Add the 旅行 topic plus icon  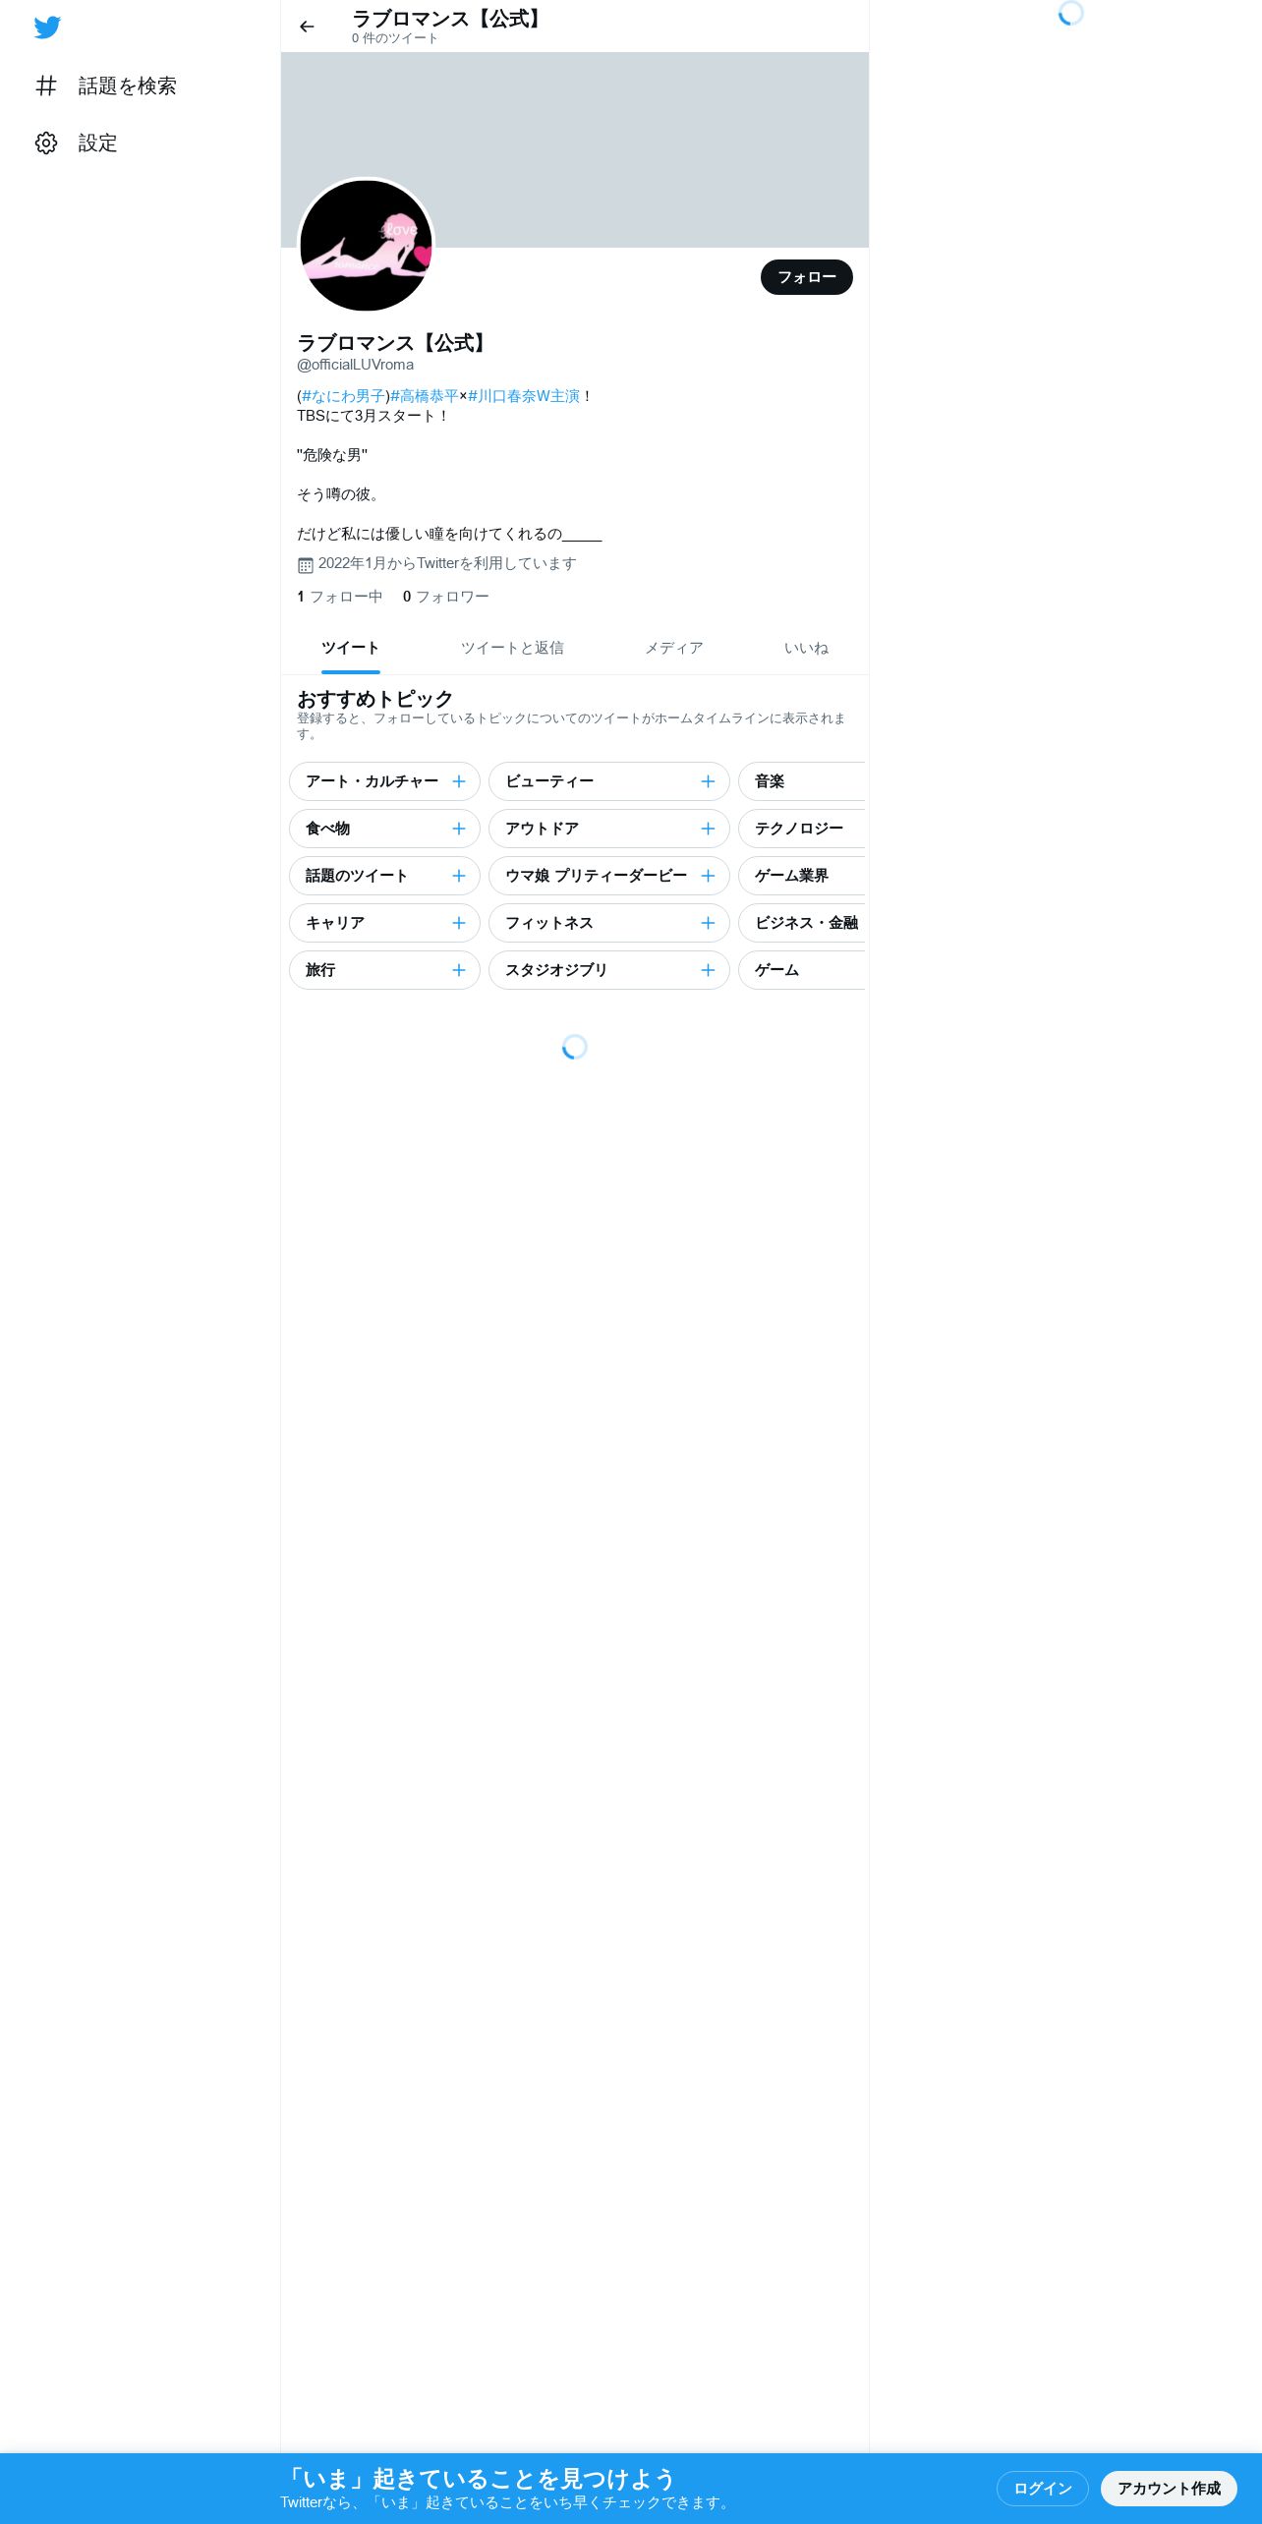tap(459, 970)
